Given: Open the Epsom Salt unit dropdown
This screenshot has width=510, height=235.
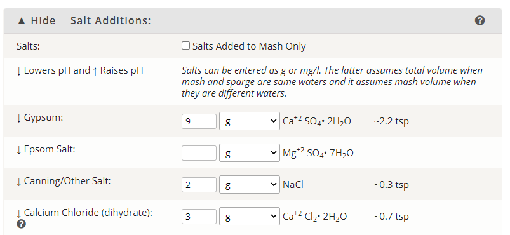Looking at the screenshot, I should point(250,152).
